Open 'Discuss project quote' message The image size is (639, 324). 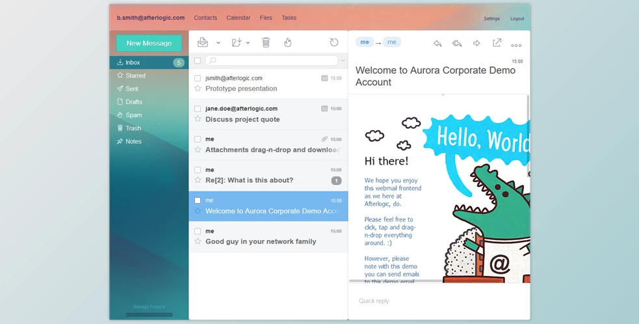(x=268, y=115)
